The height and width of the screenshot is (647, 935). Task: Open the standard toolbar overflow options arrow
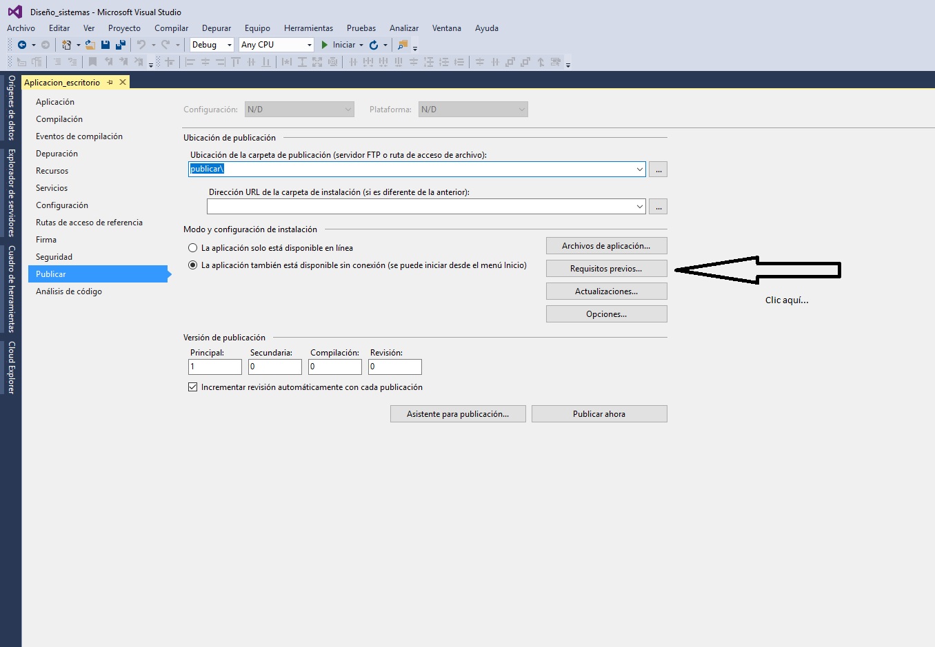pos(414,48)
